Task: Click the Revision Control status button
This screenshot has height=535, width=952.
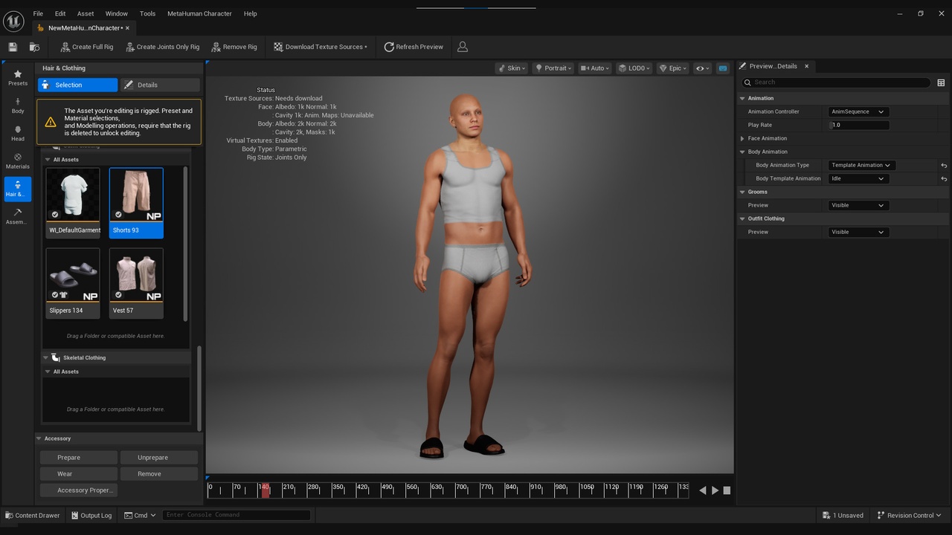Action: 909,515
